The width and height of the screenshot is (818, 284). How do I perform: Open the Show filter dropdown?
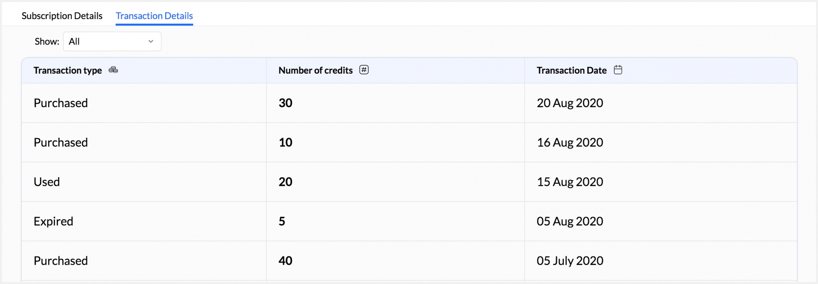112,41
